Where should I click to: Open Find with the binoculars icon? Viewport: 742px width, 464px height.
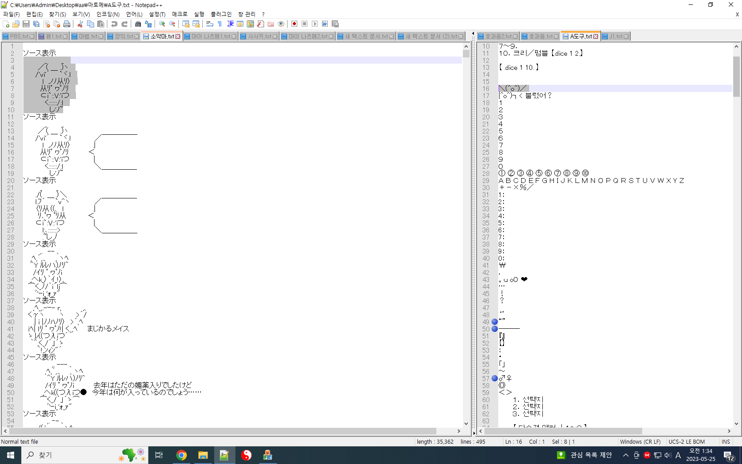tap(138, 24)
